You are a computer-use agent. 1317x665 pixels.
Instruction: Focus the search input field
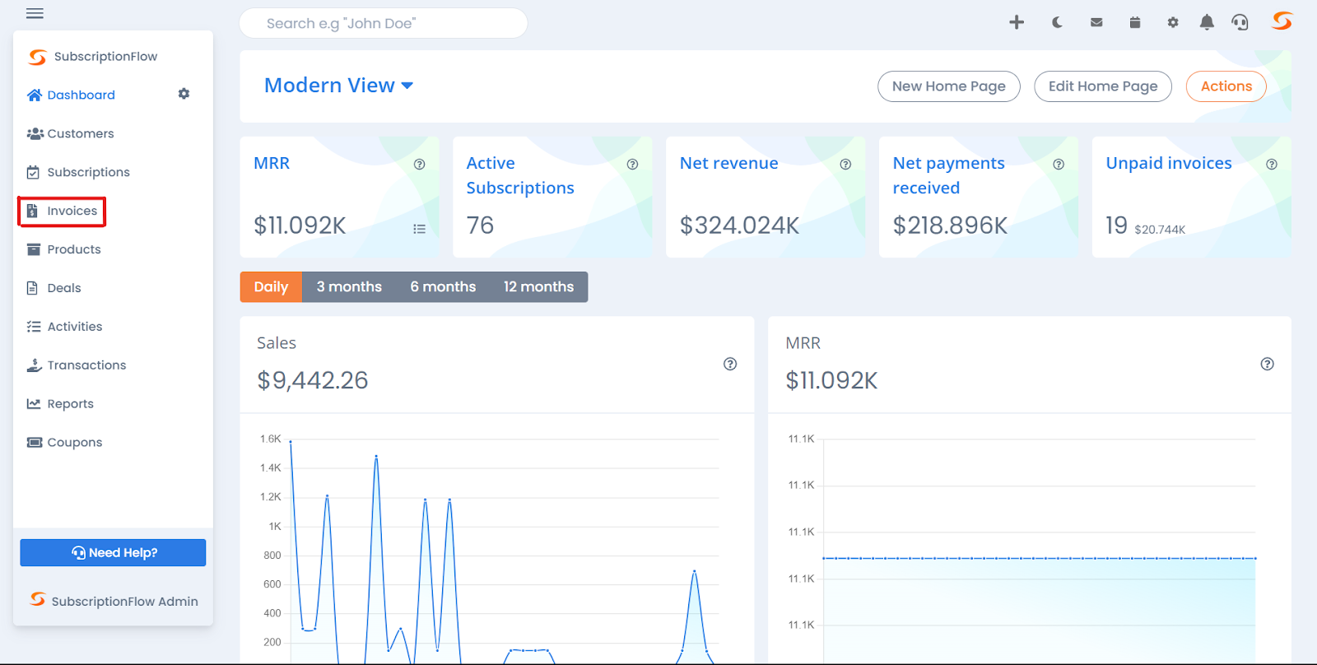(383, 23)
